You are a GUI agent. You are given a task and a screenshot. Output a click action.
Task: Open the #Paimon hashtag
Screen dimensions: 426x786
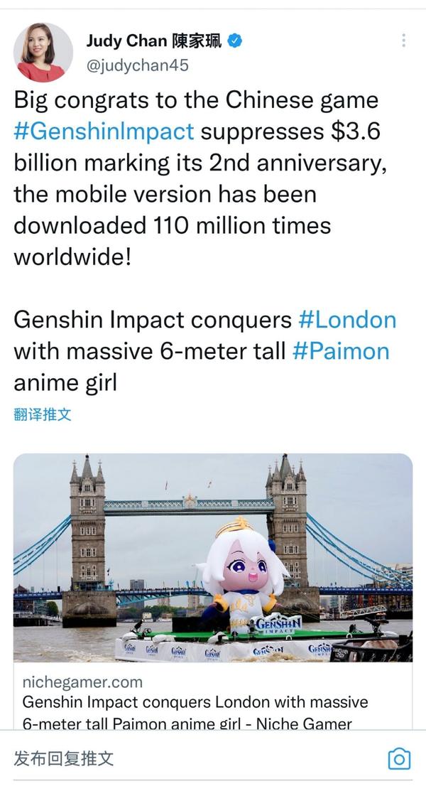(341, 351)
